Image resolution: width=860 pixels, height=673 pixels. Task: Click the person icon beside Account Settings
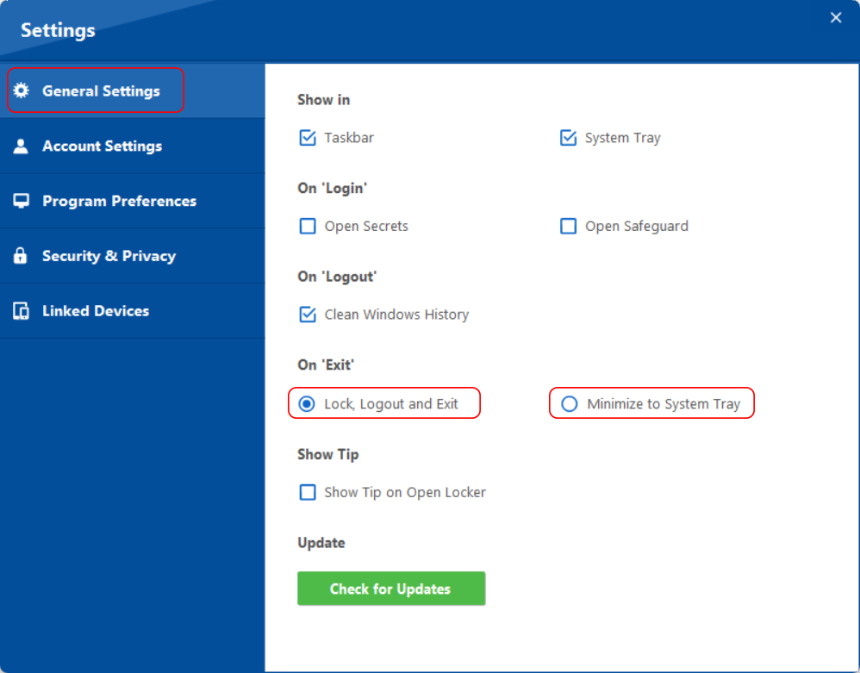22,146
